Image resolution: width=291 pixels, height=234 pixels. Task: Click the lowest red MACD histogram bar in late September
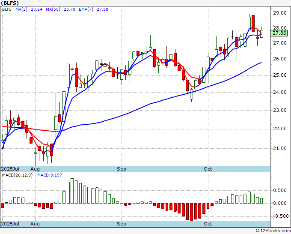pos(191,212)
